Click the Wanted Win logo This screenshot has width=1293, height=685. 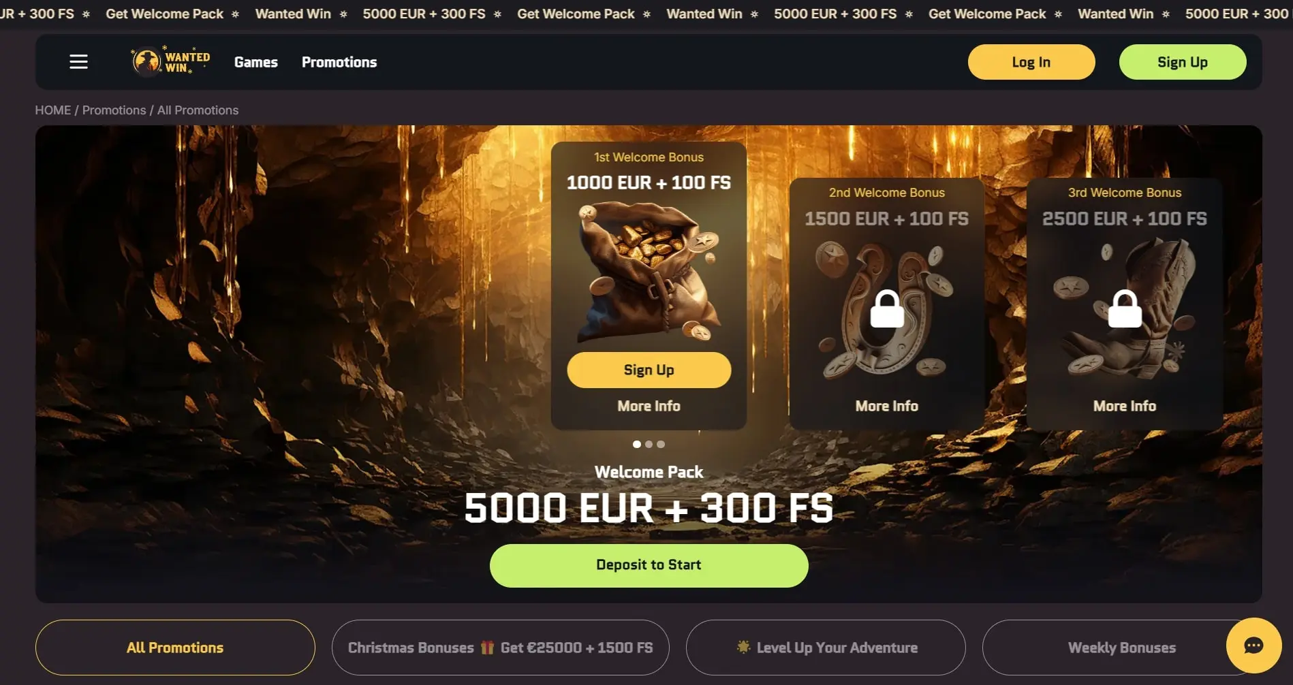point(171,61)
